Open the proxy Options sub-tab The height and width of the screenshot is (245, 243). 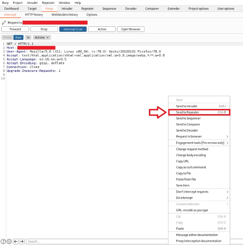92,15
